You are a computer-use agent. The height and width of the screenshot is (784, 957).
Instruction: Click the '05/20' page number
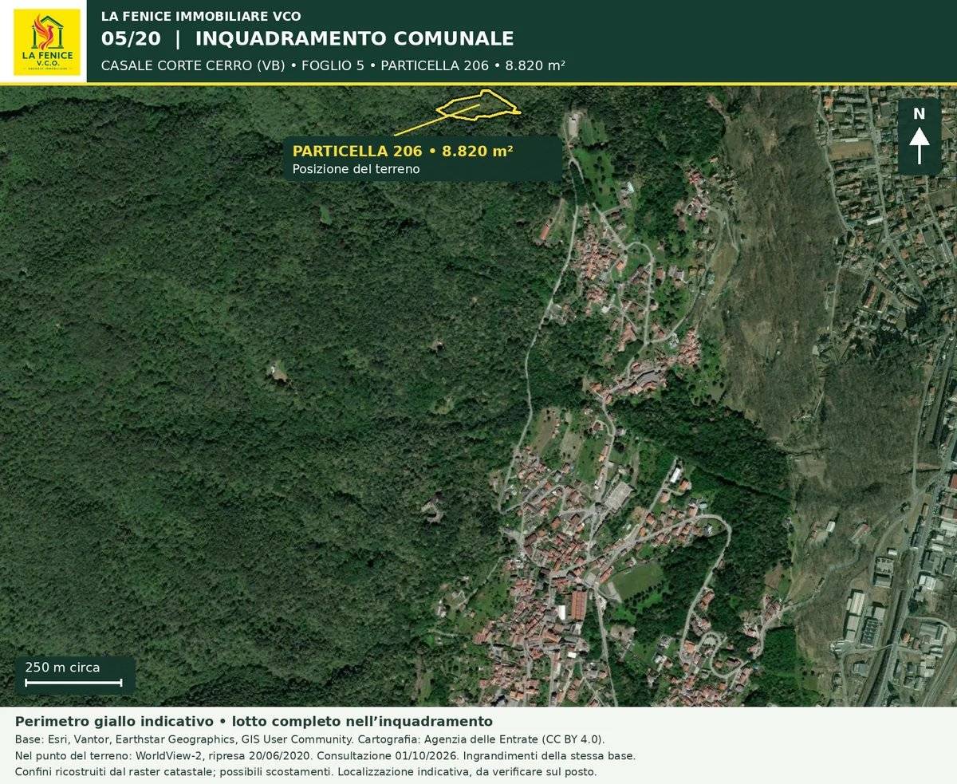[x=131, y=38]
